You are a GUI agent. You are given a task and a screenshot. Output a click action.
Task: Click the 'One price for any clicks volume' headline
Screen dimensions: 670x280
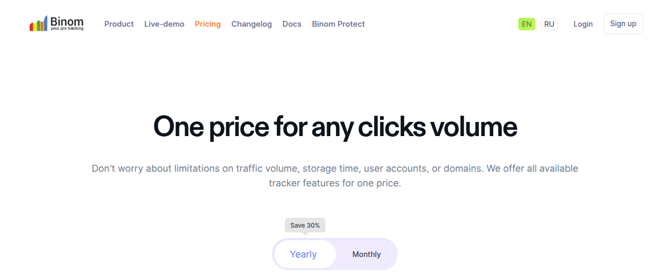[335, 126]
